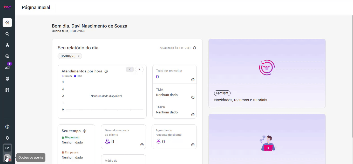Click the Em pausa status label

(x=70, y=152)
